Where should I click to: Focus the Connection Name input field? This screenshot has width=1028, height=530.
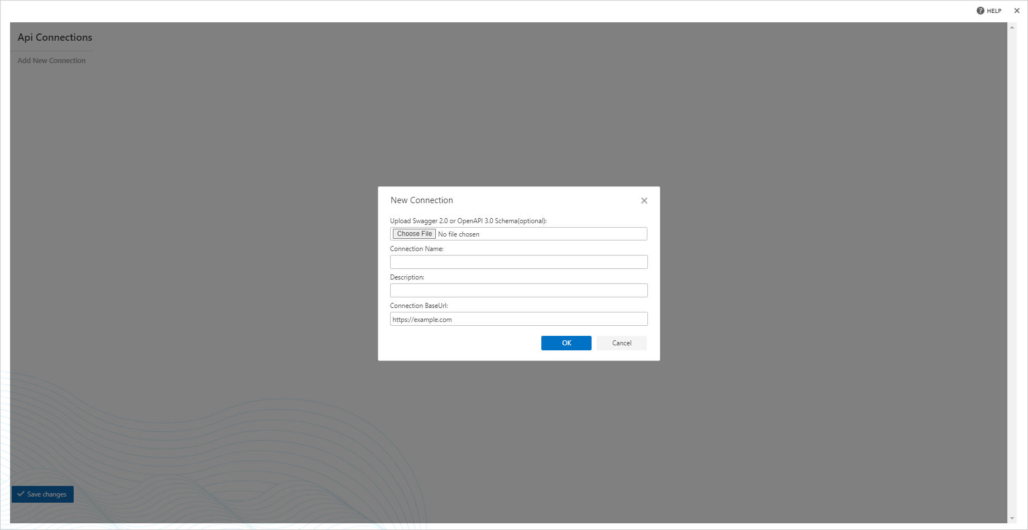pos(518,262)
